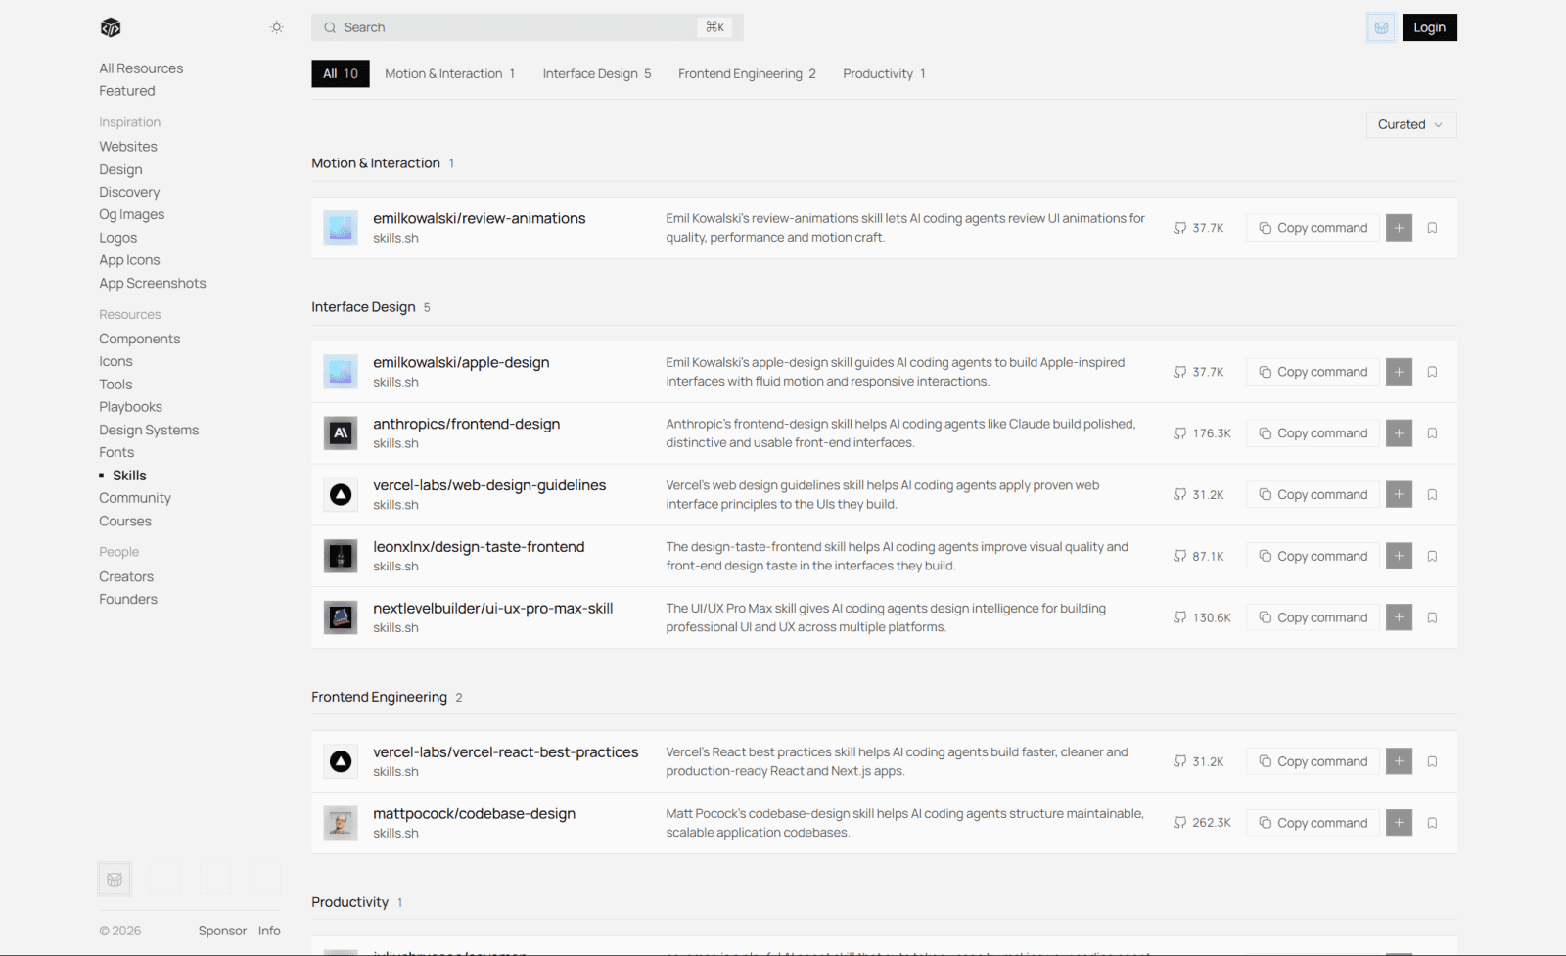1566x956 pixels.
Task: Click the cube logo icon in sidebar
Action: pos(111,27)
